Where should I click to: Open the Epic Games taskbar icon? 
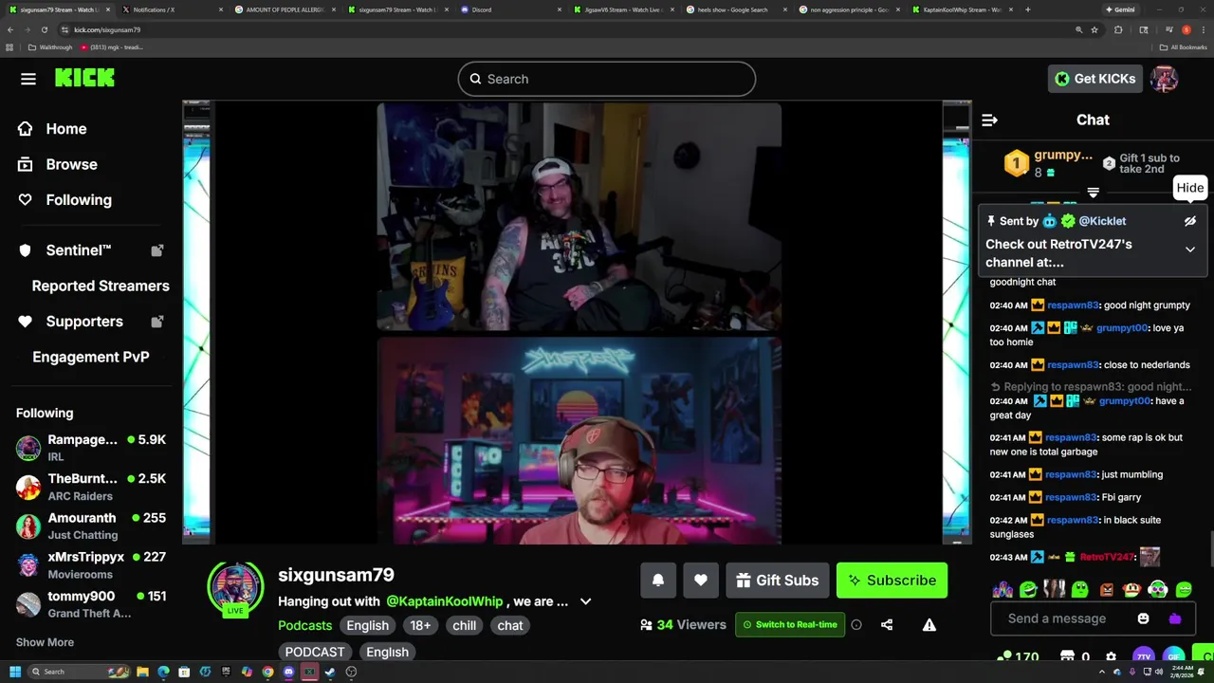(226, 672)
